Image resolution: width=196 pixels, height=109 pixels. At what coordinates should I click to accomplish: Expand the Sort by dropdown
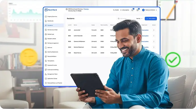139,19
